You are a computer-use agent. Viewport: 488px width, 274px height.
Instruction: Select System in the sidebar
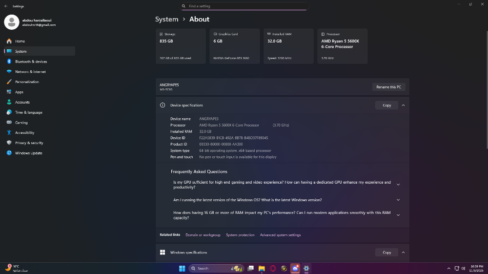point(40,51)
